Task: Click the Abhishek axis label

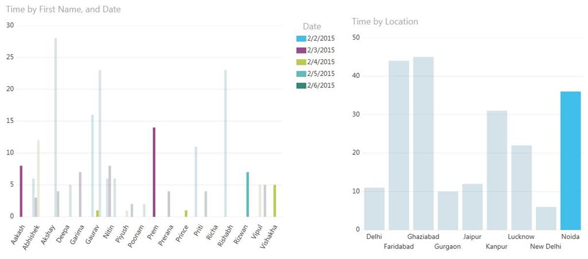Action: tap(31, 237)
